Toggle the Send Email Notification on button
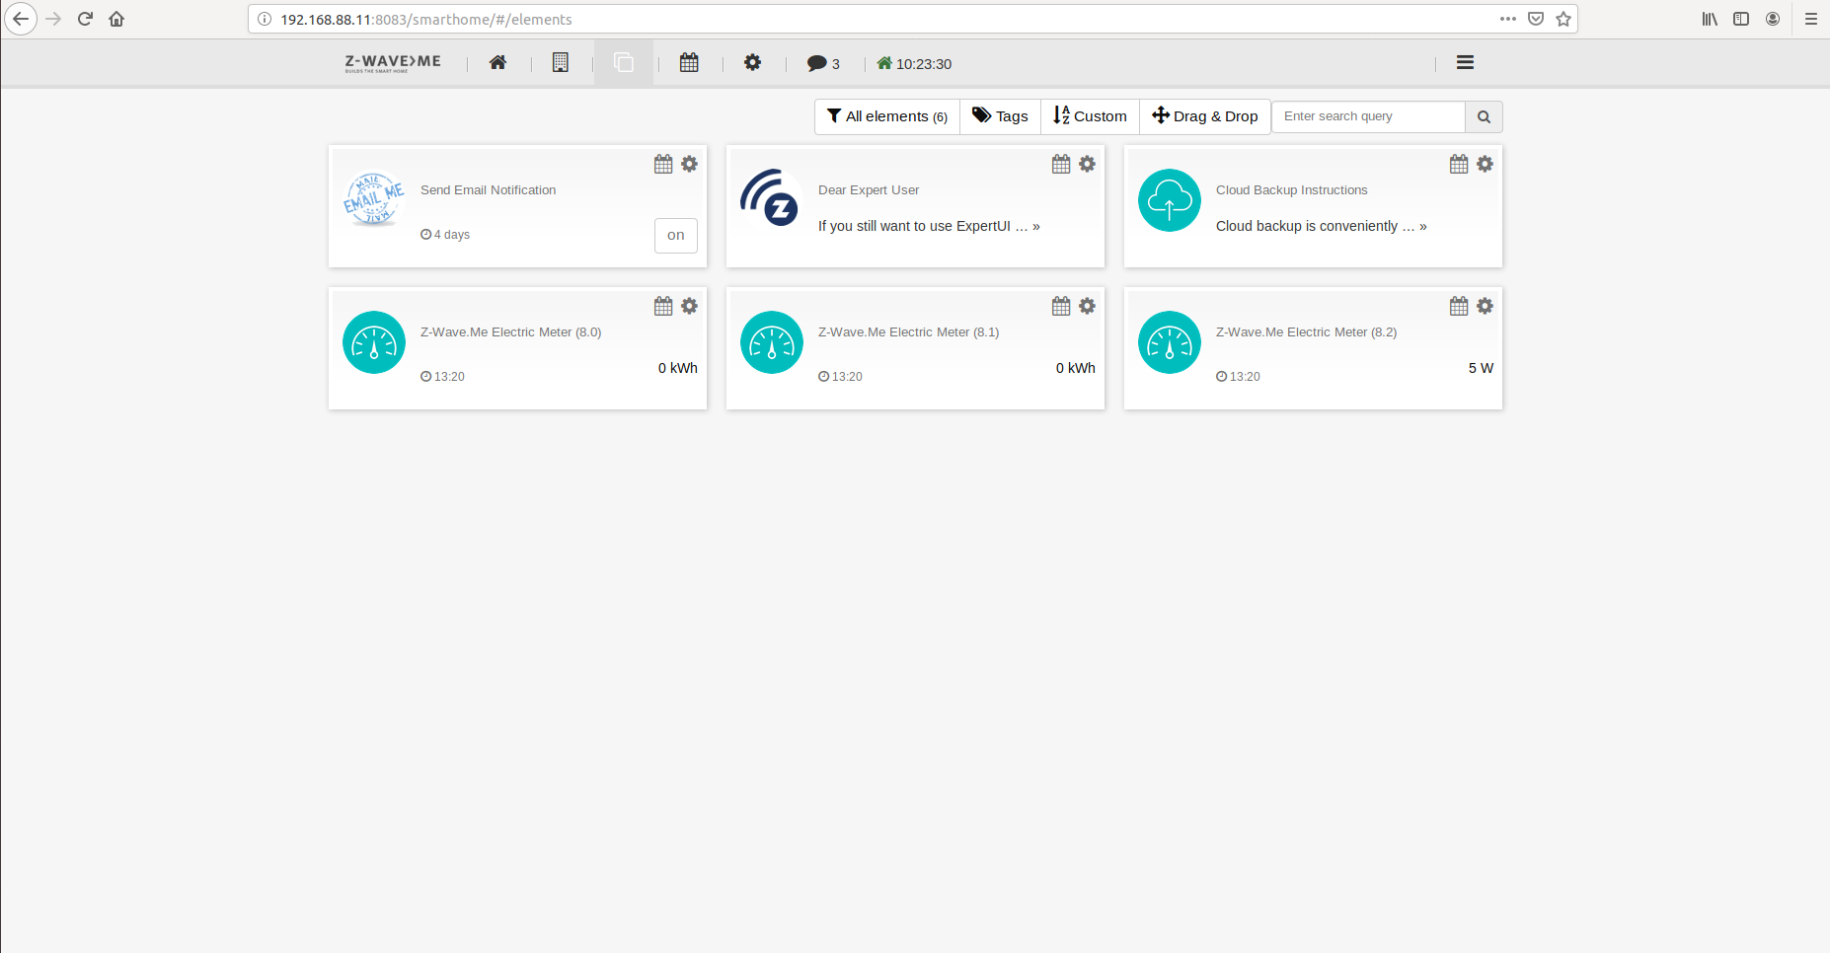Image resolution: width=1830 pixels, height=953 pixels. click(x=675, y=235)
